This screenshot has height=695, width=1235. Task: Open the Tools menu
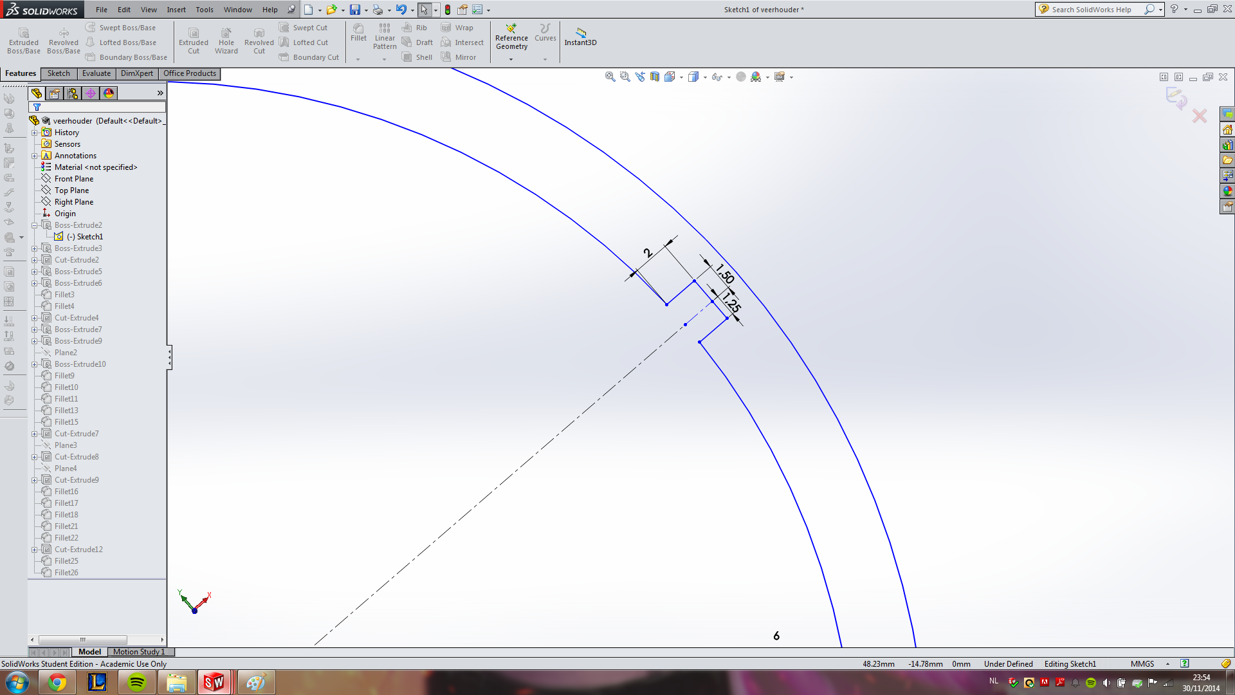click(205, 10)
